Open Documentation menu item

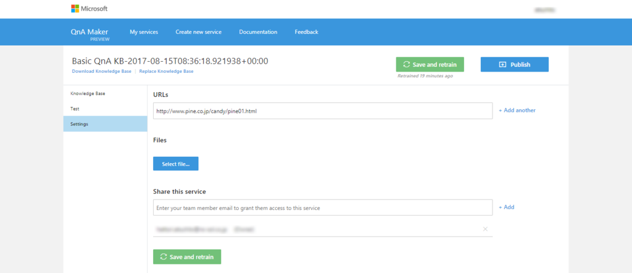258,32
